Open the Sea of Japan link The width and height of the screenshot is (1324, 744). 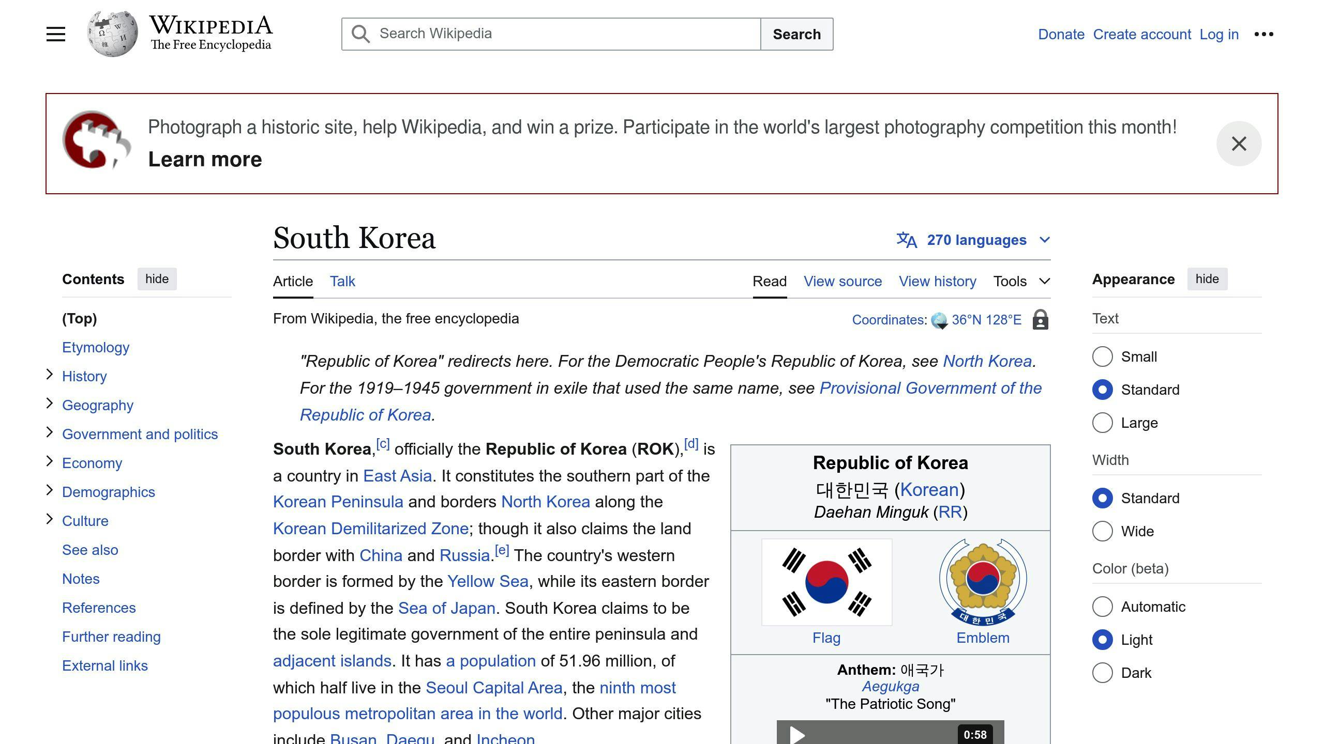tap(447, 608)
